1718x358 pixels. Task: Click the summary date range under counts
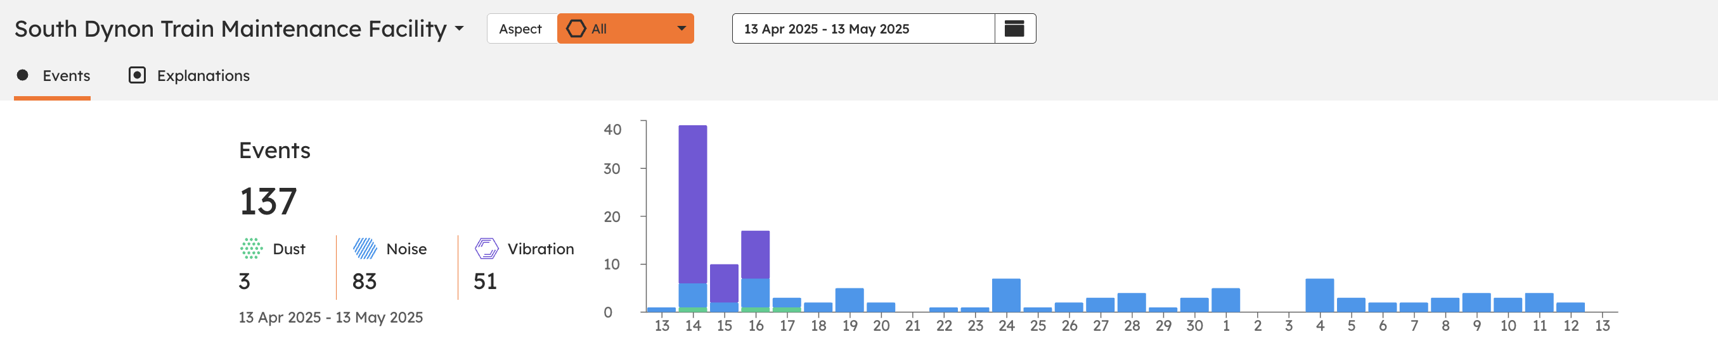[331, 318]
